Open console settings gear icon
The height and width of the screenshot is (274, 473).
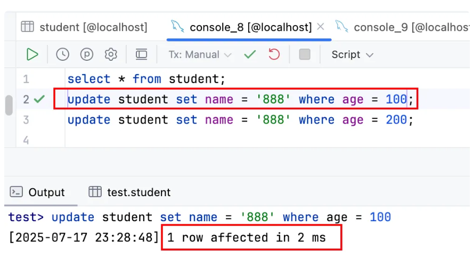[111, 54]
